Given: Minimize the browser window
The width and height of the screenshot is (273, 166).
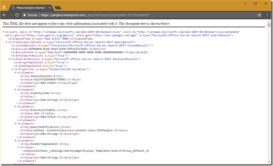Looking at the screenshot, I should pos(245,3).
